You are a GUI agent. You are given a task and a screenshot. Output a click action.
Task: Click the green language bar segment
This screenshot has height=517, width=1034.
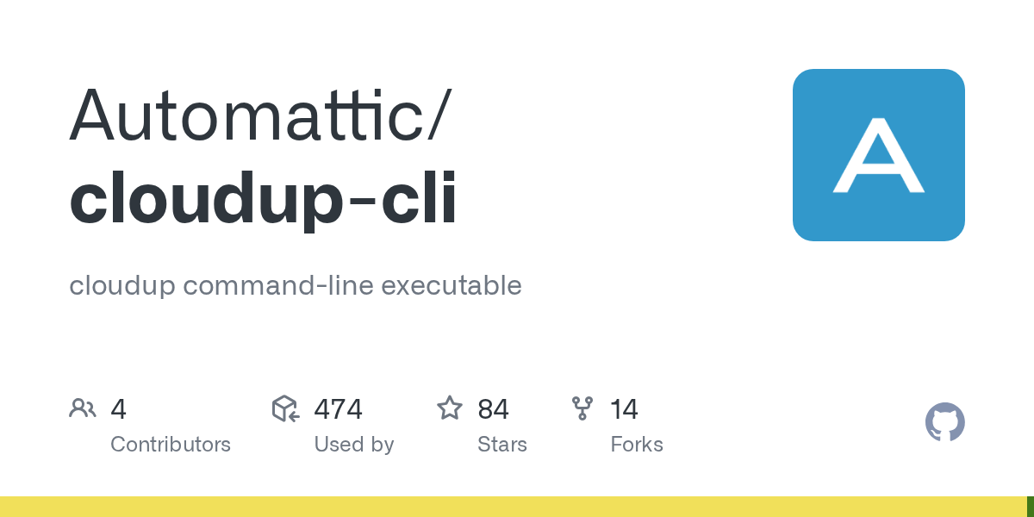[1030, 507]
